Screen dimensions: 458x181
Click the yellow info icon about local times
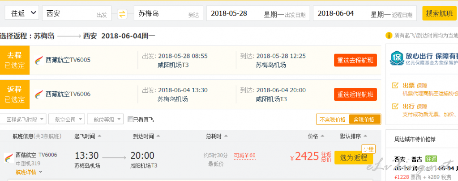coord(389,36)
